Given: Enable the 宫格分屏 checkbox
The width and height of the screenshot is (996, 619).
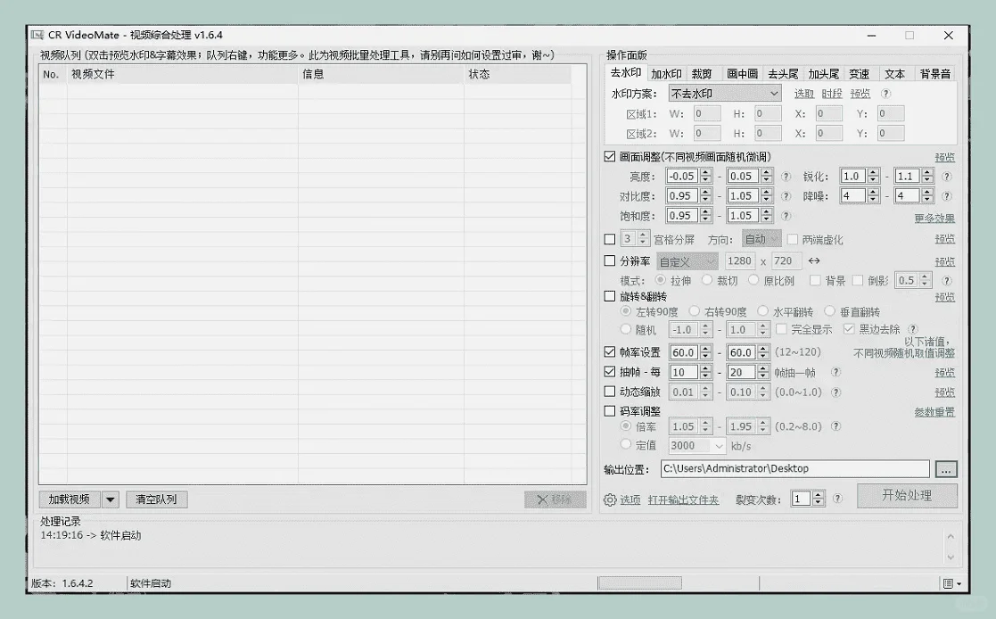Looking at the screenshot, I should tap(610, 240).
